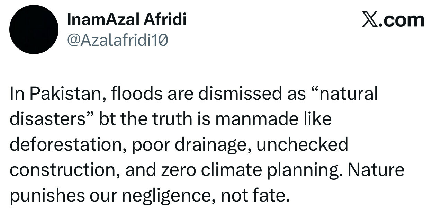Click the black circular profile avatar
This screenshot has width=432, height=213.
[x=34, y=29]
